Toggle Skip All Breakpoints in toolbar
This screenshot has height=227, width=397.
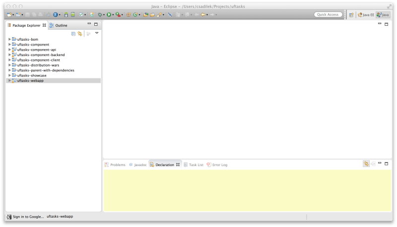170,15
